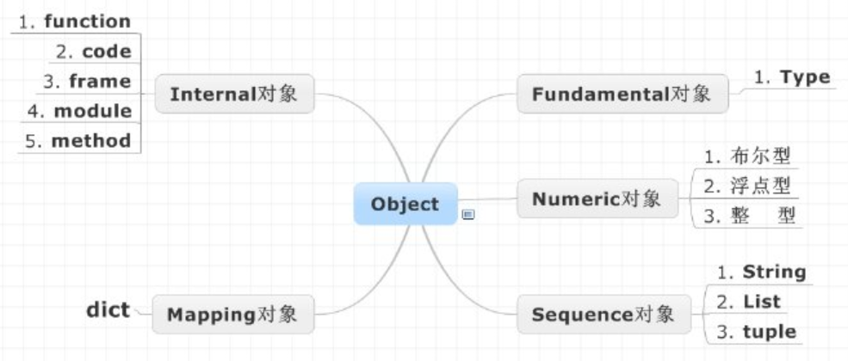Click the 2. List subtopic
The width and height of the screenshot is (848, 361).
(749, 302)
